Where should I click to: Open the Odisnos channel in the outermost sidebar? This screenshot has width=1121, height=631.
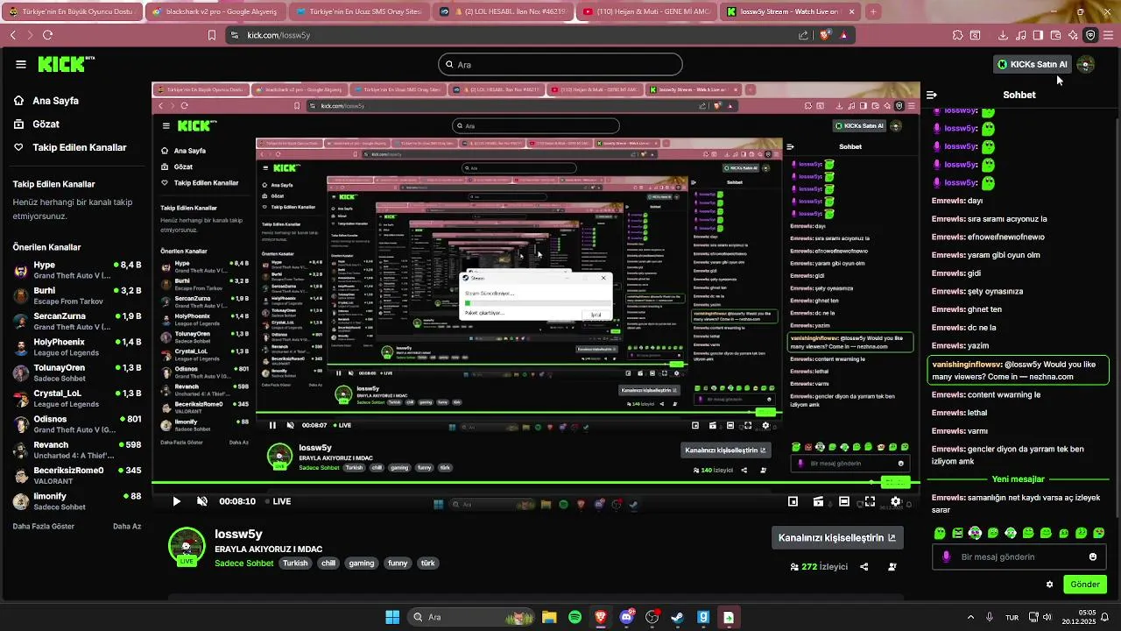[x=77, y=424]
